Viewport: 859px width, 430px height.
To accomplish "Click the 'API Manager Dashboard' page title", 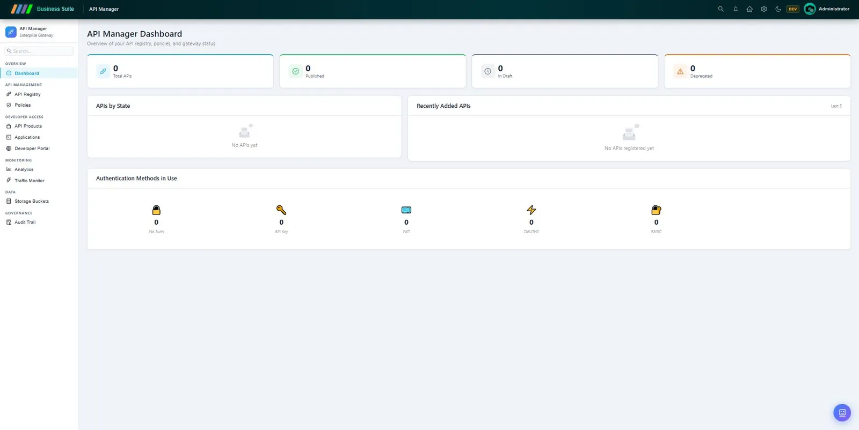I will [134, 34].
